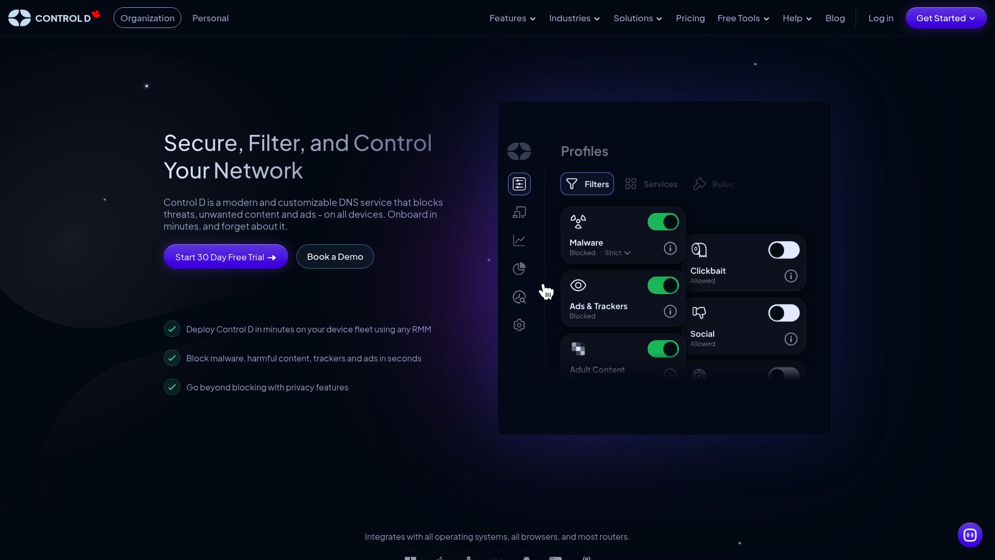
Task: Click the Control D logo atop mockup sidebar
Action: (519, 151)
